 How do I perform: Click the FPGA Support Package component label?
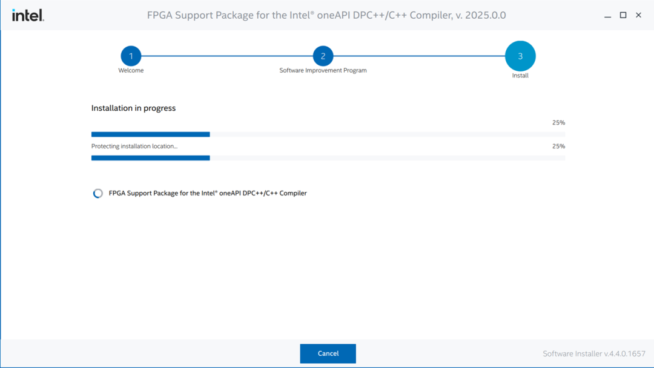point(208,193)
